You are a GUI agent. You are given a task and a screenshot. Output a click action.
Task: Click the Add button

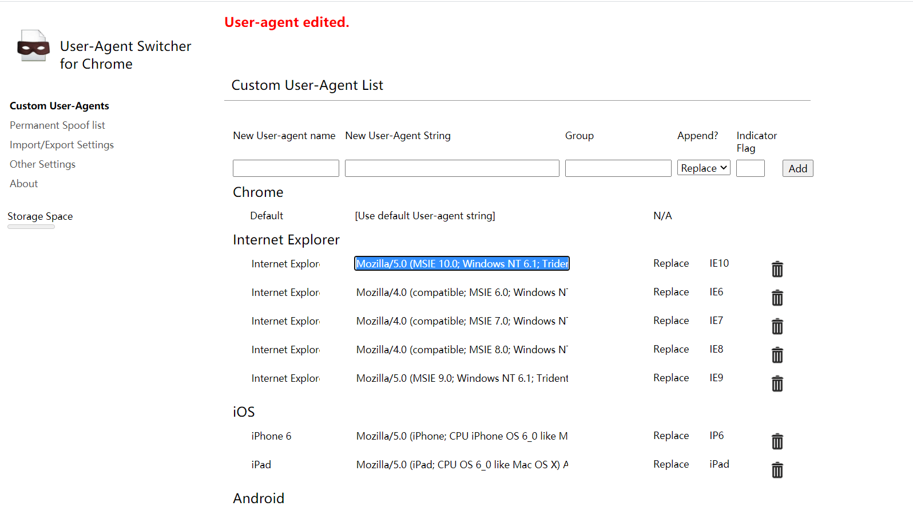[797, 168]
